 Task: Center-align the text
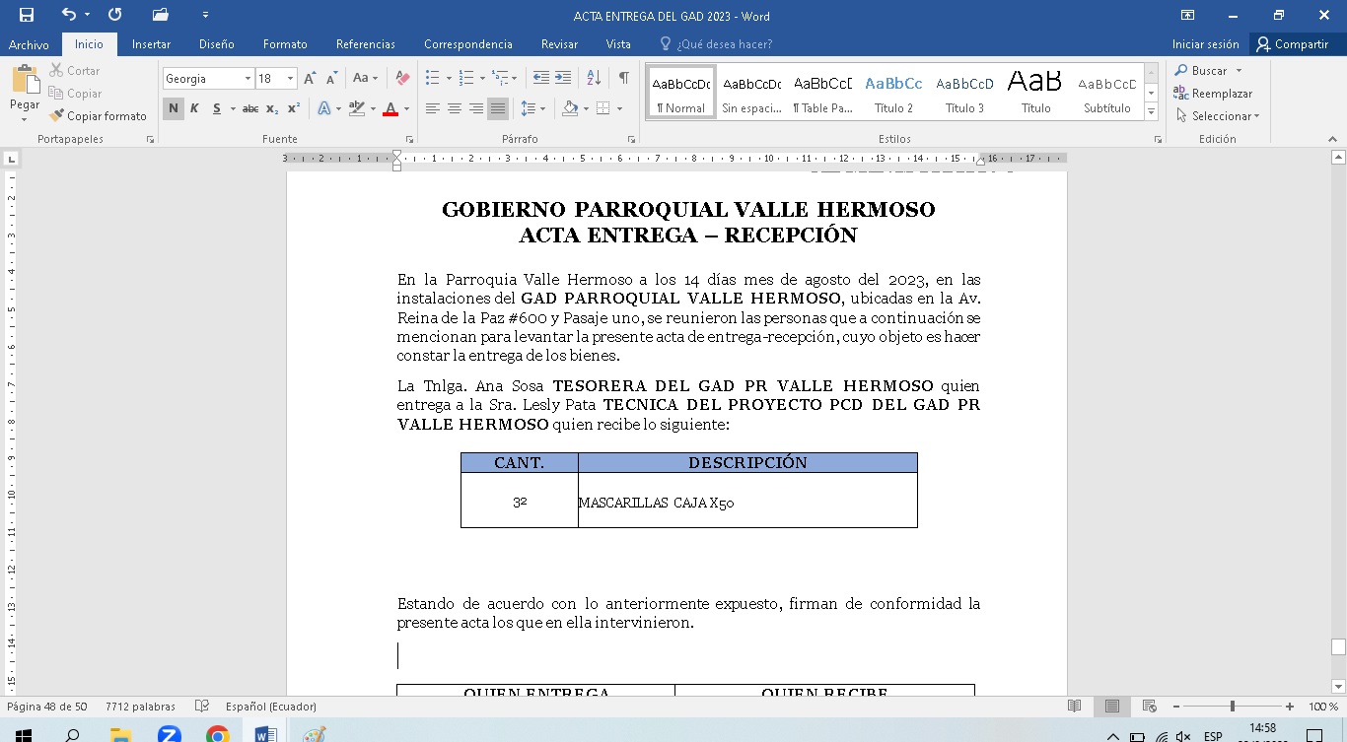pos(455,108)
